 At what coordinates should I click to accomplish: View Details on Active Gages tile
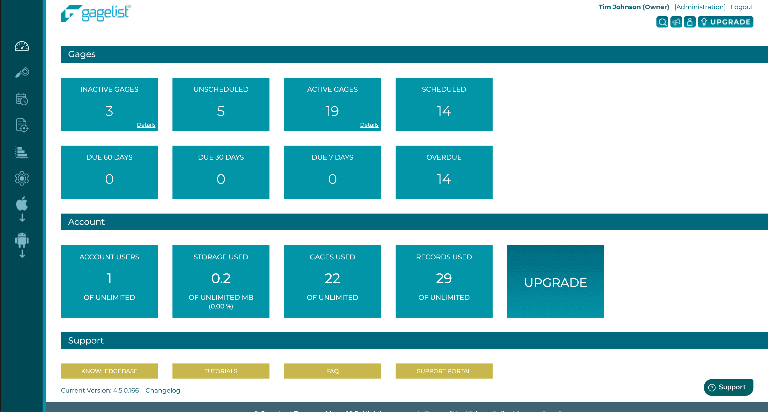(369, 125)
